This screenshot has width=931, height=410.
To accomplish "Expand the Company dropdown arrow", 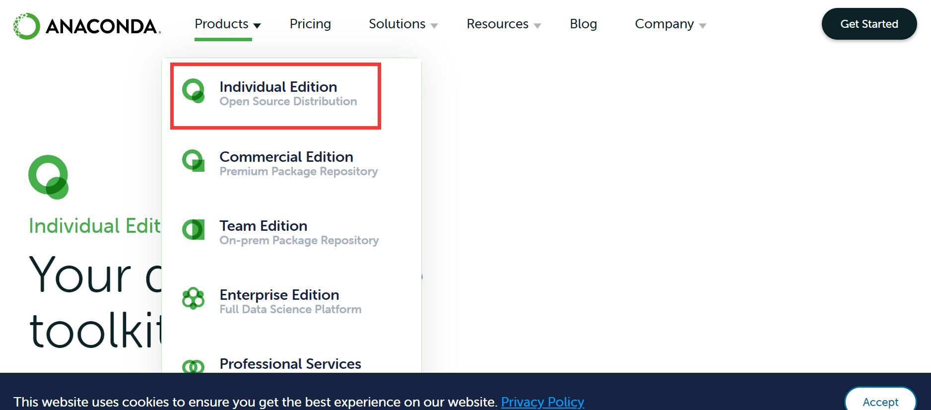I will [x=703, y=25].
